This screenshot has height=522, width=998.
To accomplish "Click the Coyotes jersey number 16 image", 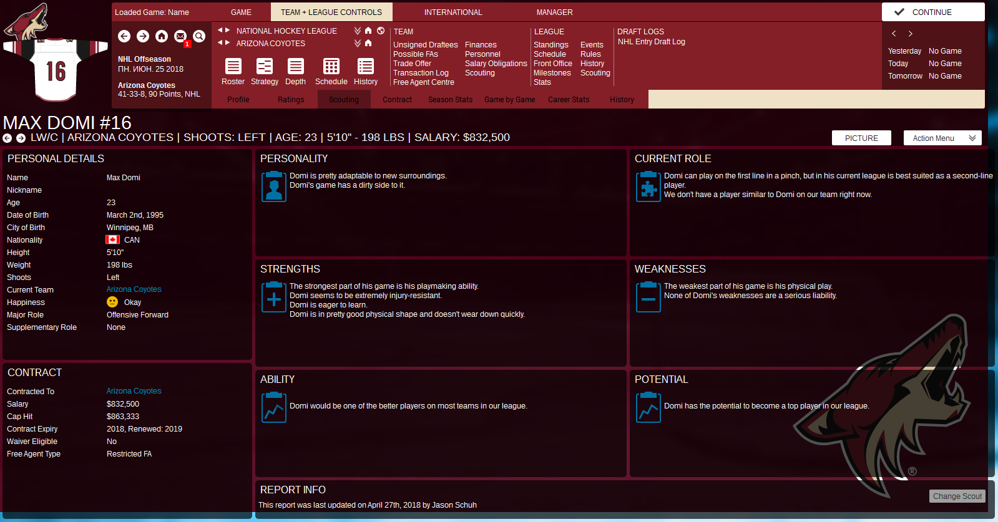I will point(56,69).
